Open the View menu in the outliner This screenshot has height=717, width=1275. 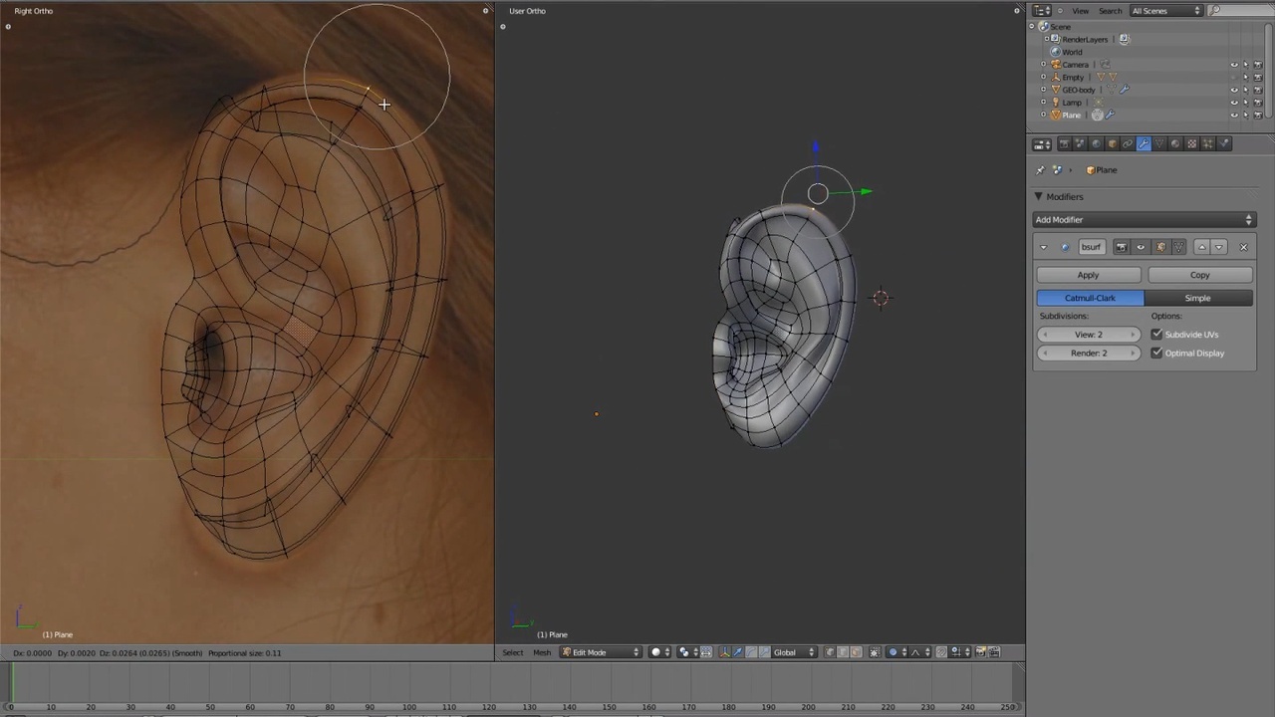(x=1080, y=11)
